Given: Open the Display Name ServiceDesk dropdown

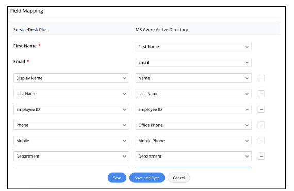Looking at the screenshot, I should (x=71, y=78).
